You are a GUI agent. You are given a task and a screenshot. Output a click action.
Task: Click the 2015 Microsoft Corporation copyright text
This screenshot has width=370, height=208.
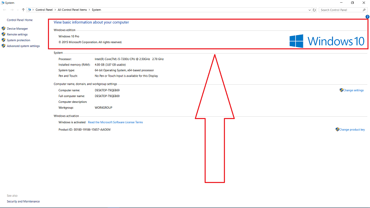(x=90, y=42)
